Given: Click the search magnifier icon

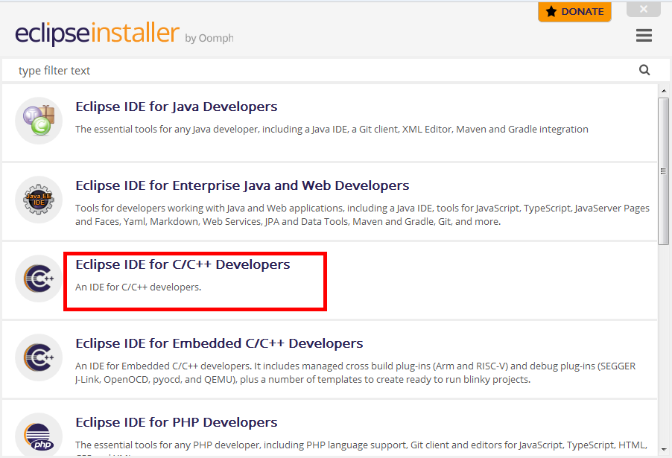Looking at the screenshot, I should (x=644, y=70).
